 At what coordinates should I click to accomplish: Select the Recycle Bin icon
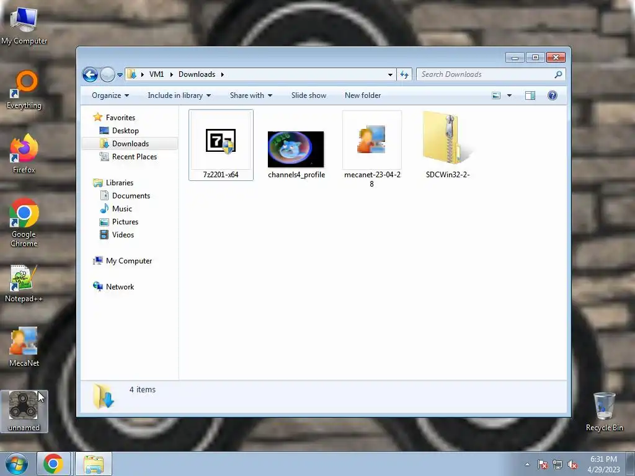[604, 412]
